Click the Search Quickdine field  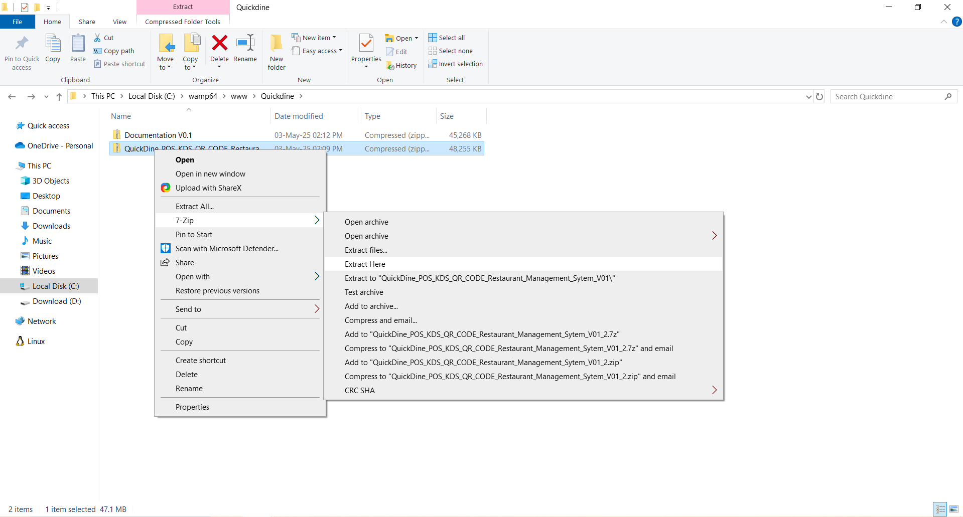click(894, 97)
